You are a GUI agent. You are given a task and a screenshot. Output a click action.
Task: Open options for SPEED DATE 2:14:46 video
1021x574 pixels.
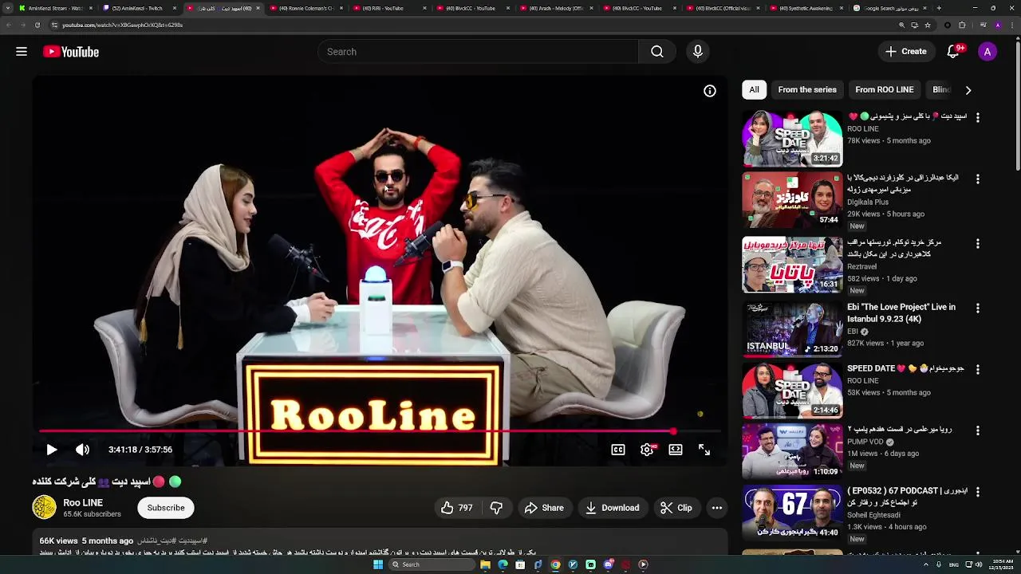[978, 370]
